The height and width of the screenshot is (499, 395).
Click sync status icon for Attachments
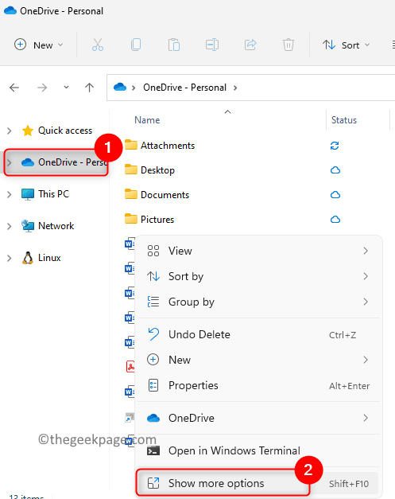click(335, 146)
